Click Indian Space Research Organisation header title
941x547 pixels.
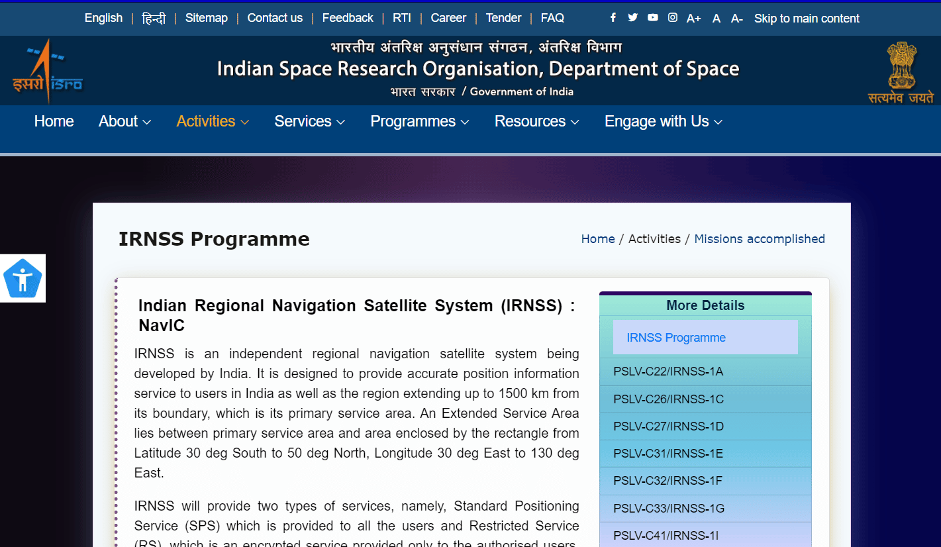click(x=478, y=69)
